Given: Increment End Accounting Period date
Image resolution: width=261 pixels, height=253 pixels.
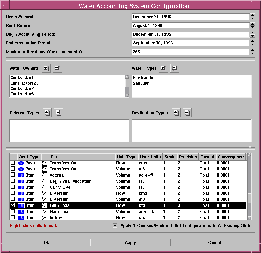Looking at the screenshot, I should [252, 41].
